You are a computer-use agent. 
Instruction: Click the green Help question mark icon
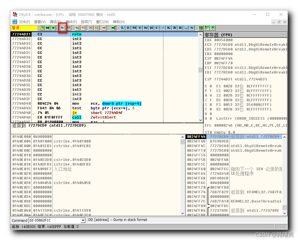click(213, 28)
